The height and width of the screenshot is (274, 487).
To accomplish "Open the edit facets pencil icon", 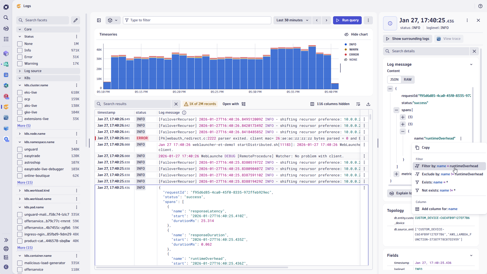I will click(x=76, y=20).
